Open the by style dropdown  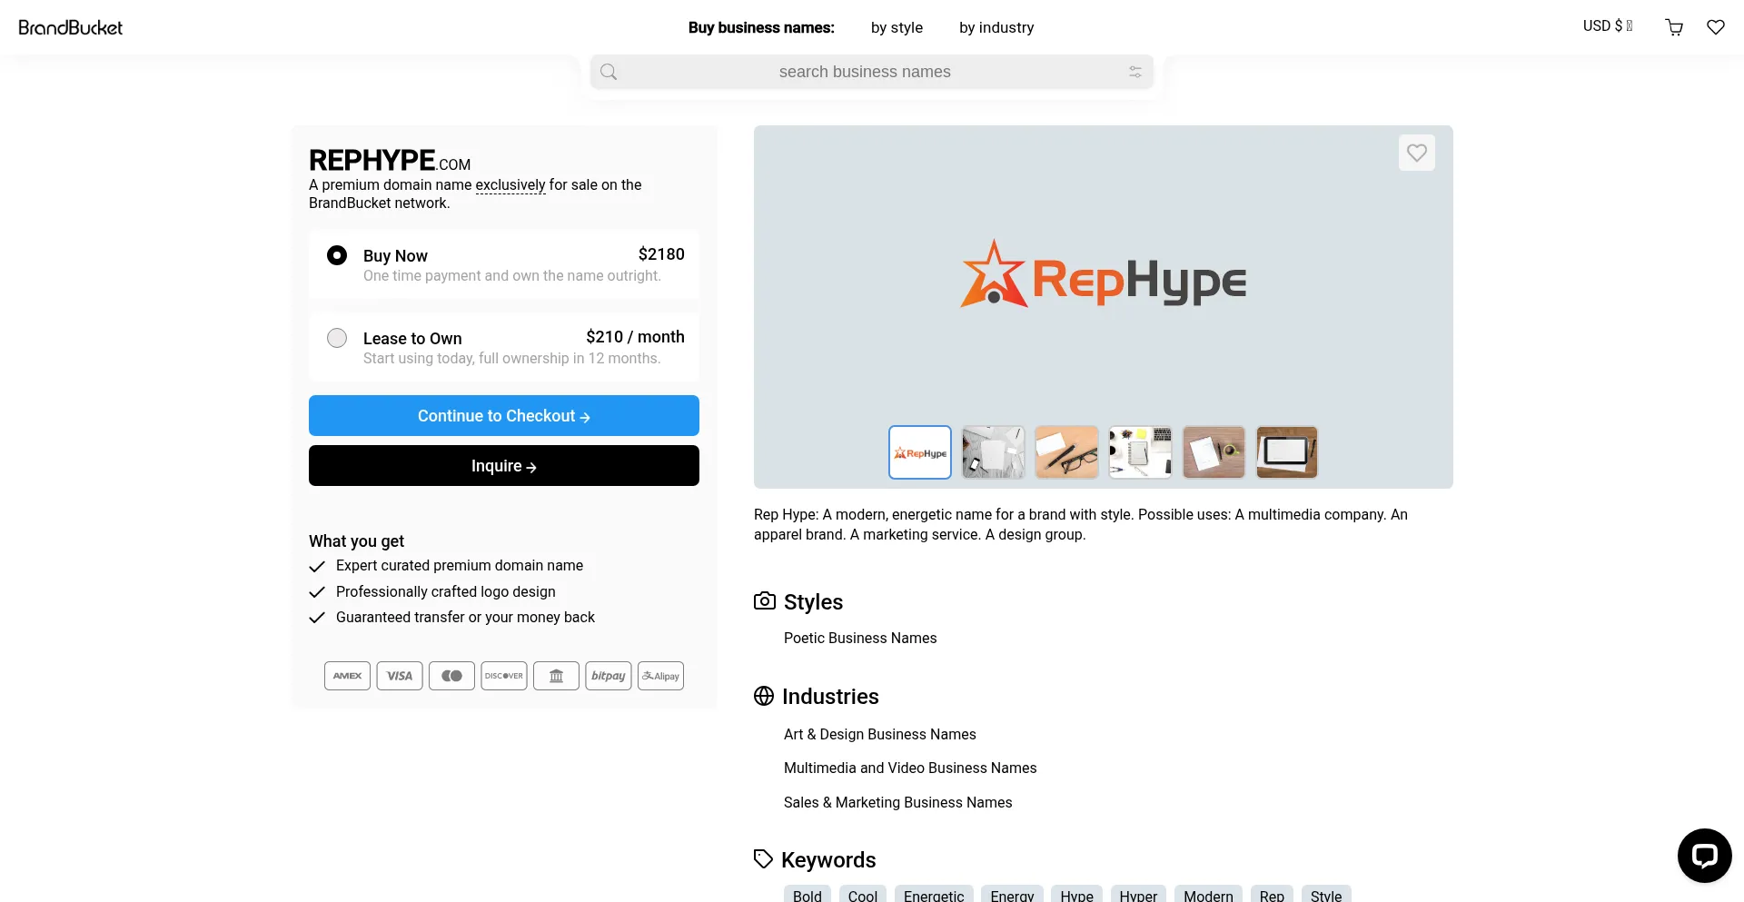[897, 27]
